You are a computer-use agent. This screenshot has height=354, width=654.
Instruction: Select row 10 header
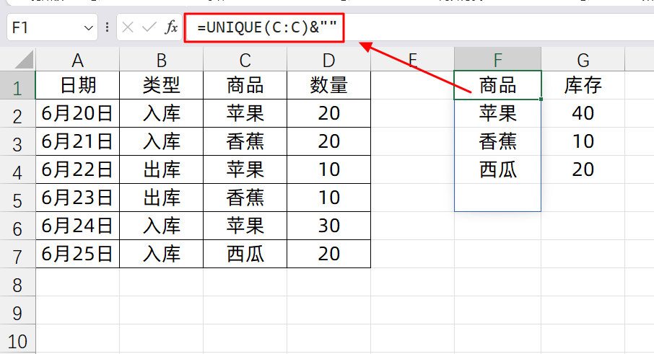pyautogui.click(x=17, y=339)
